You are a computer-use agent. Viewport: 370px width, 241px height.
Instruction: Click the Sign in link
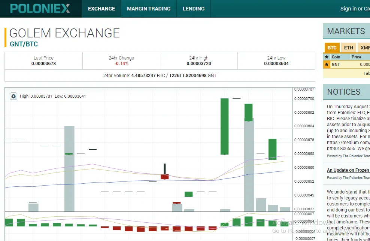(348, 9)
